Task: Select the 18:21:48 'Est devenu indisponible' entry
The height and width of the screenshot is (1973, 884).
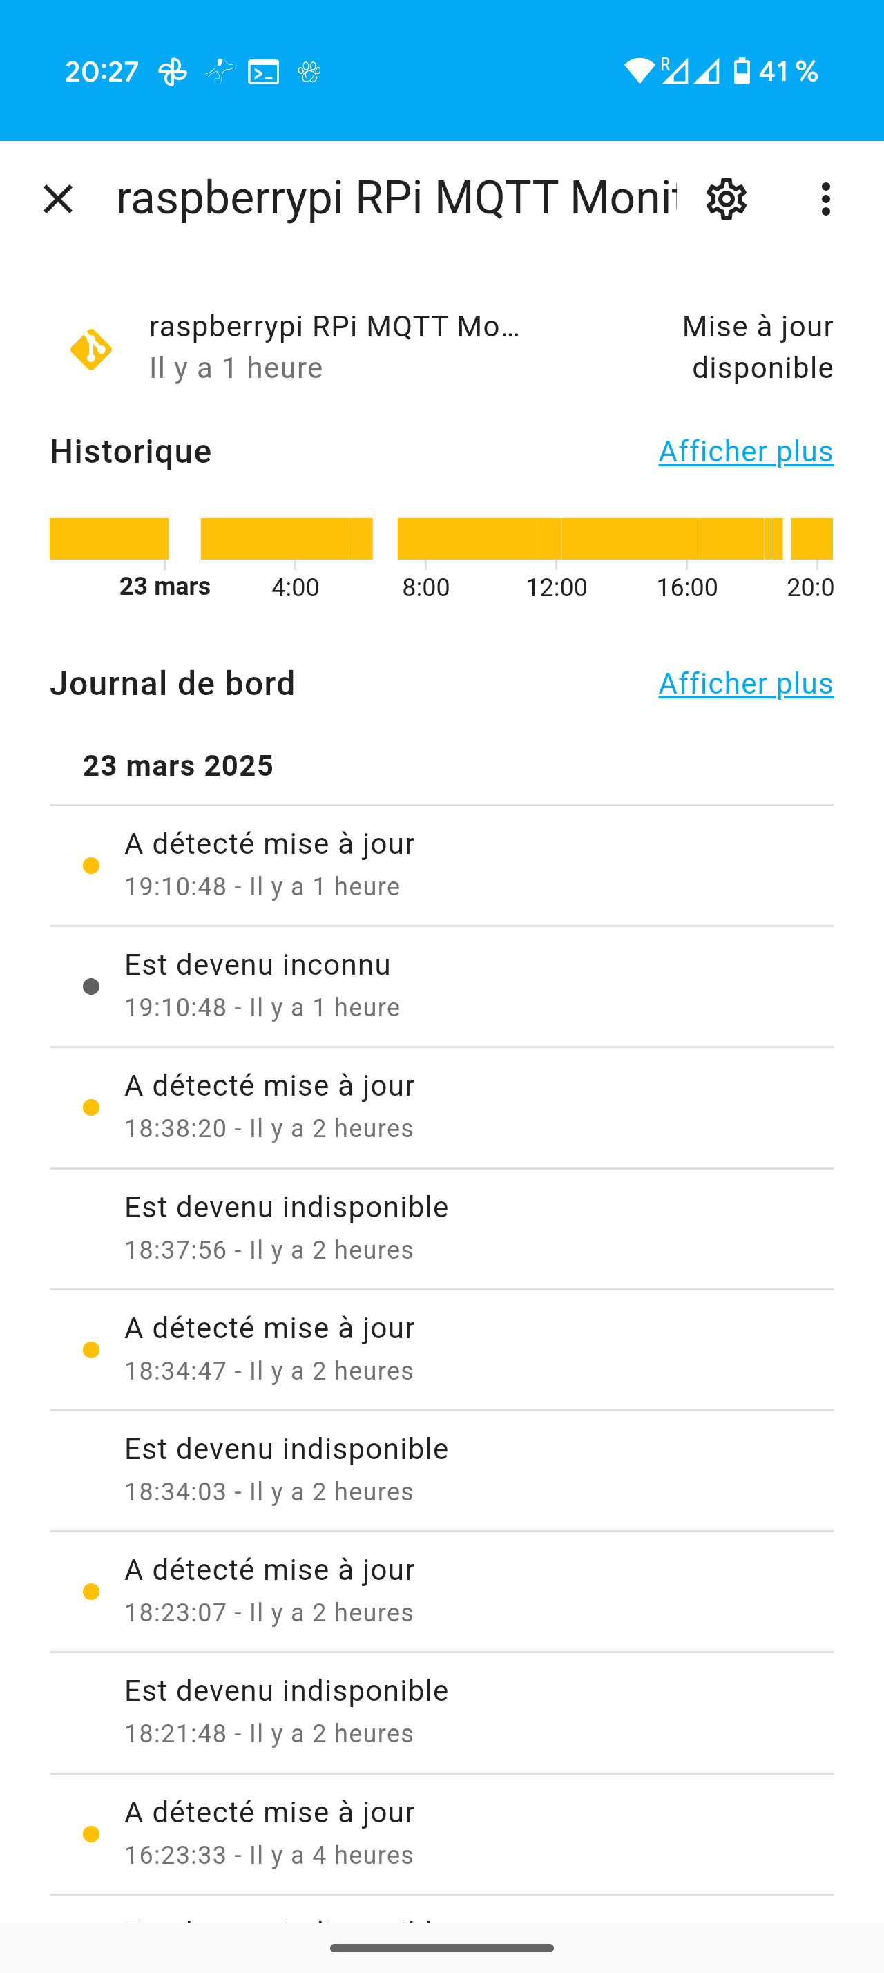Action: tap(286, 1711)
